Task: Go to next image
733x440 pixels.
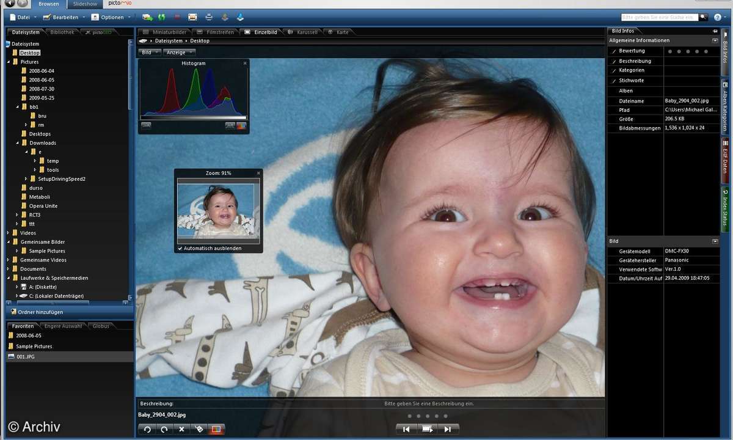Action: [448, 429]
